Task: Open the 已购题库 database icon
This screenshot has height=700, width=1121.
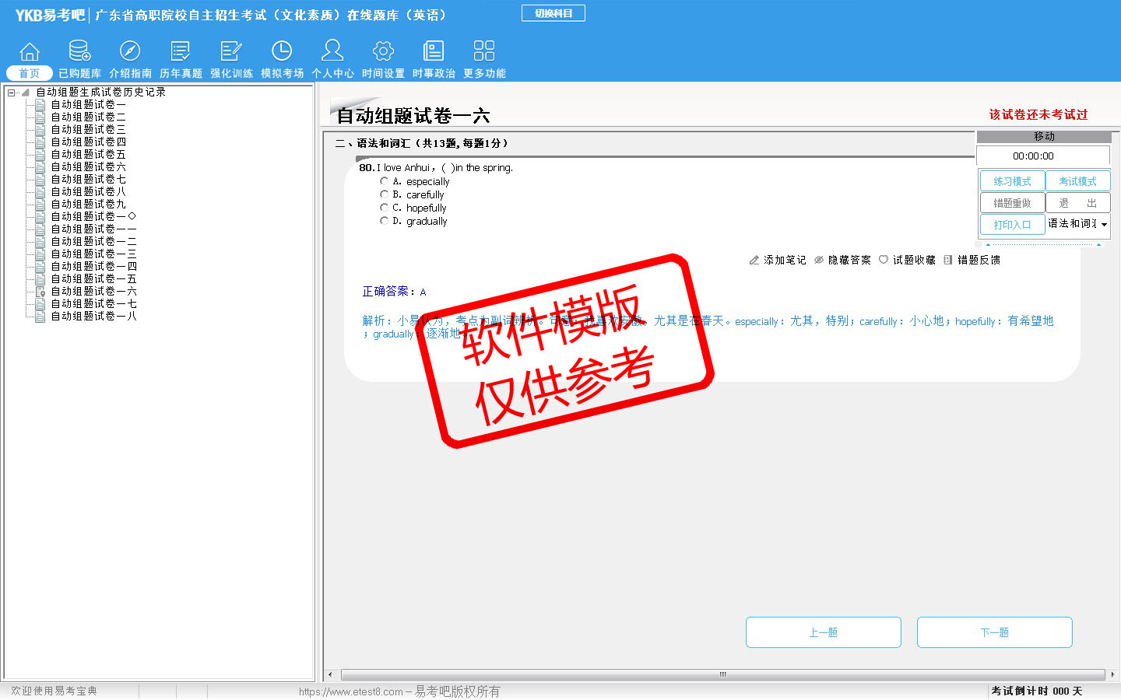Action: [79, 51]
